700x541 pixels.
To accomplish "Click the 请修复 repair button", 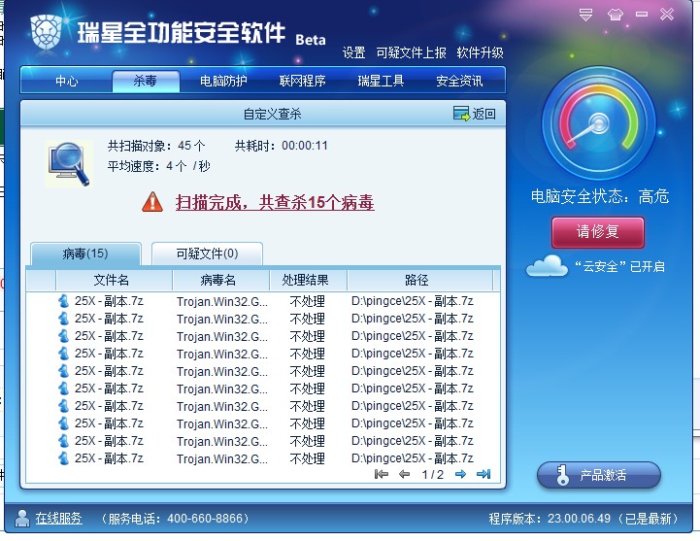I will (x=598, y=232).
